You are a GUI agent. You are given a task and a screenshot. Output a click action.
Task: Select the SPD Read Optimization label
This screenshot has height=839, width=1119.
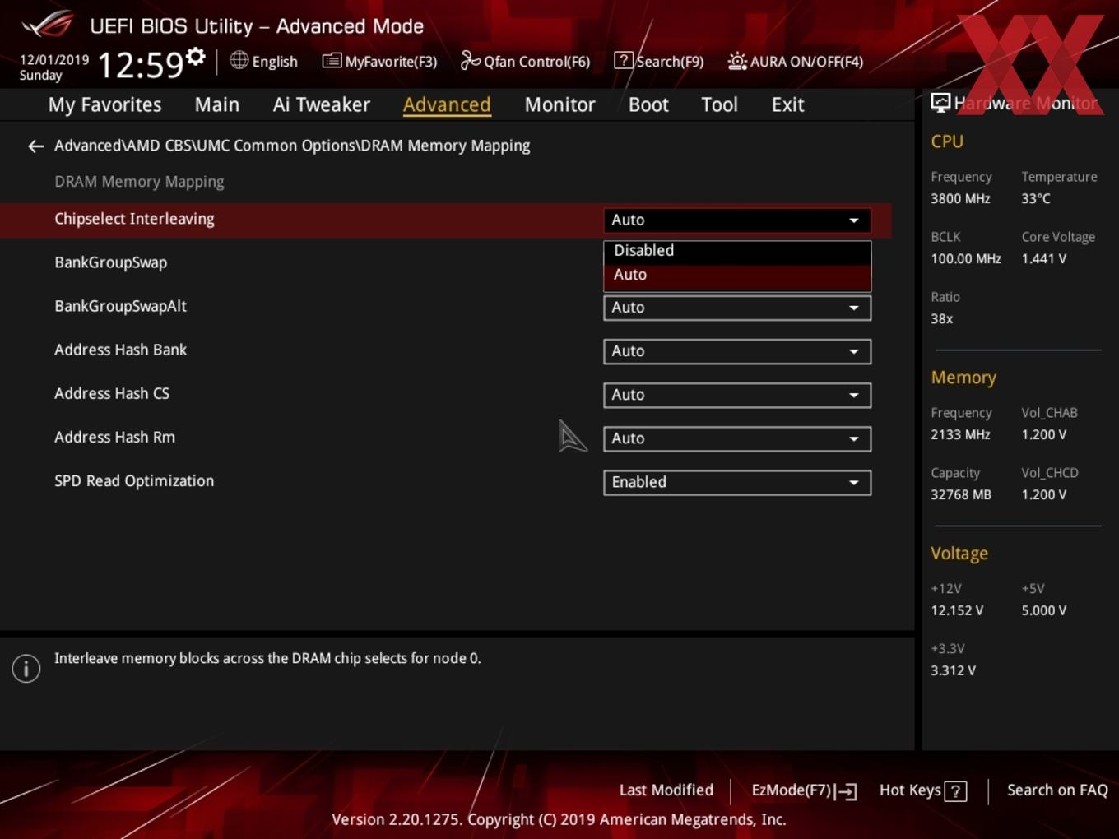click(134, 481)
